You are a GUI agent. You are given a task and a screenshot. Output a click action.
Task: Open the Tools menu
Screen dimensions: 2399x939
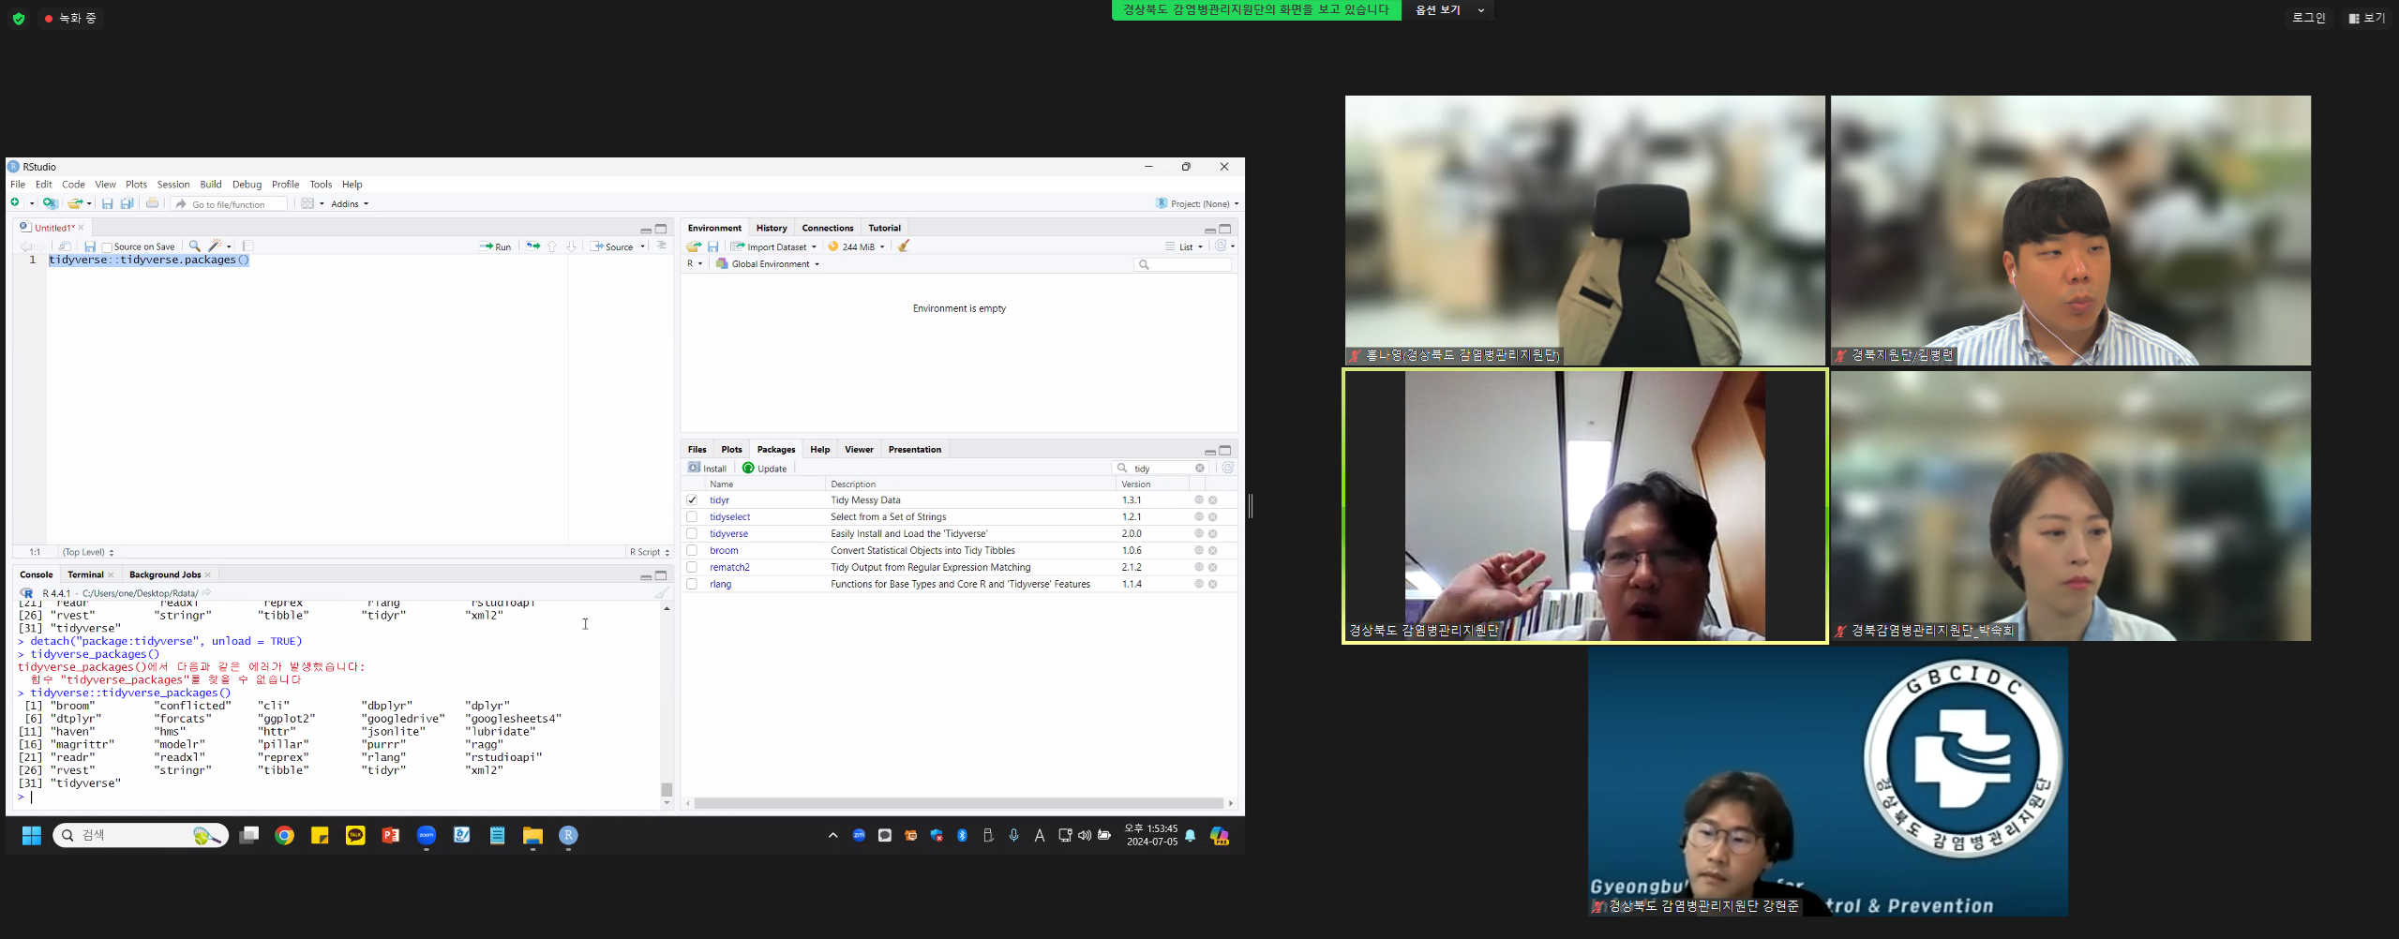pos(321,185)
